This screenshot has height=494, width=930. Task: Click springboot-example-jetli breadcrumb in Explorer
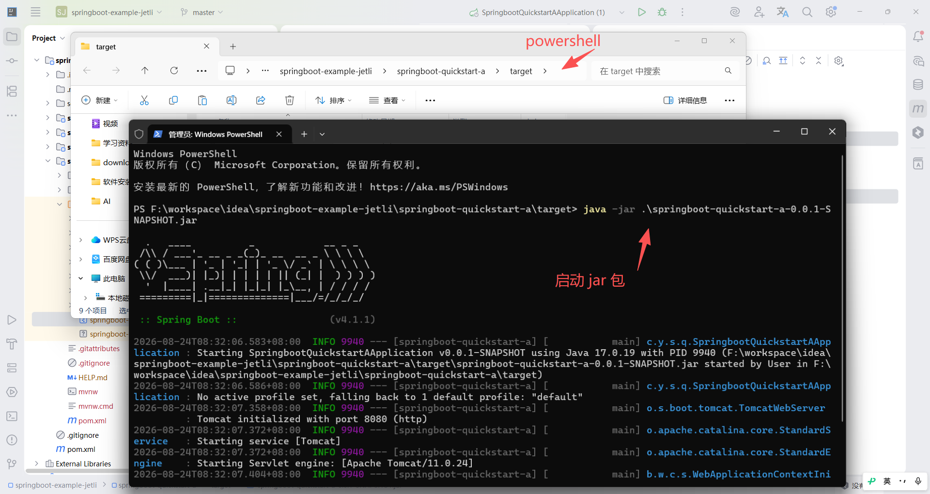[x=326, y=71]
